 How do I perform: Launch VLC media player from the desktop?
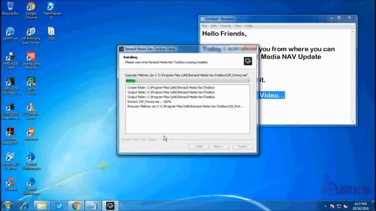[x=31, y=111]
